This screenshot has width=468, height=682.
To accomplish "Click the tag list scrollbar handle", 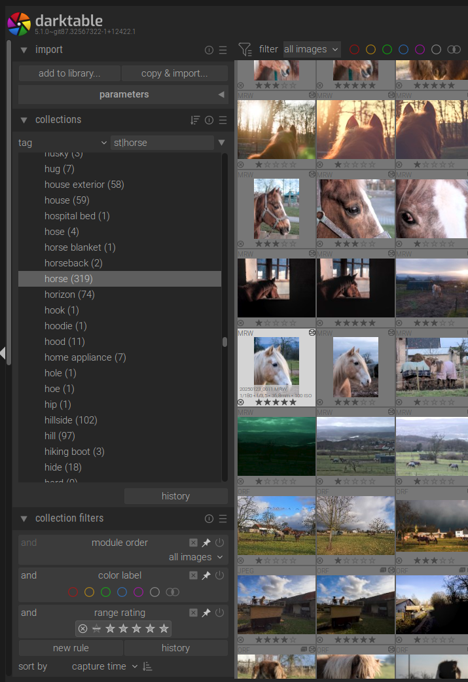I will (225, 342).
